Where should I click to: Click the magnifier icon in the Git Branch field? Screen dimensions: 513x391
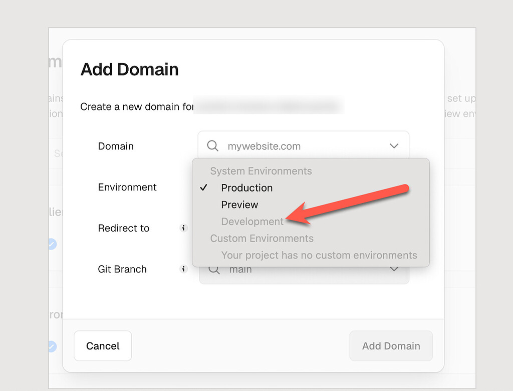[x=213, y=269]
